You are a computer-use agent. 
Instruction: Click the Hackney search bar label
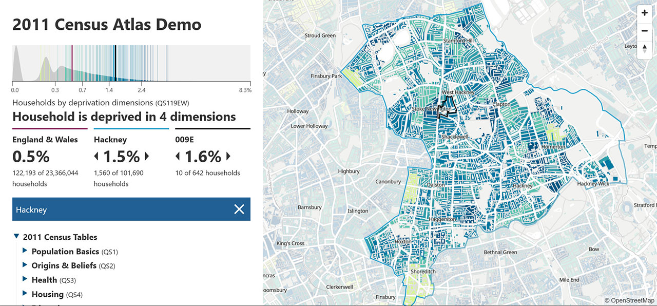[x=31, y=210]
